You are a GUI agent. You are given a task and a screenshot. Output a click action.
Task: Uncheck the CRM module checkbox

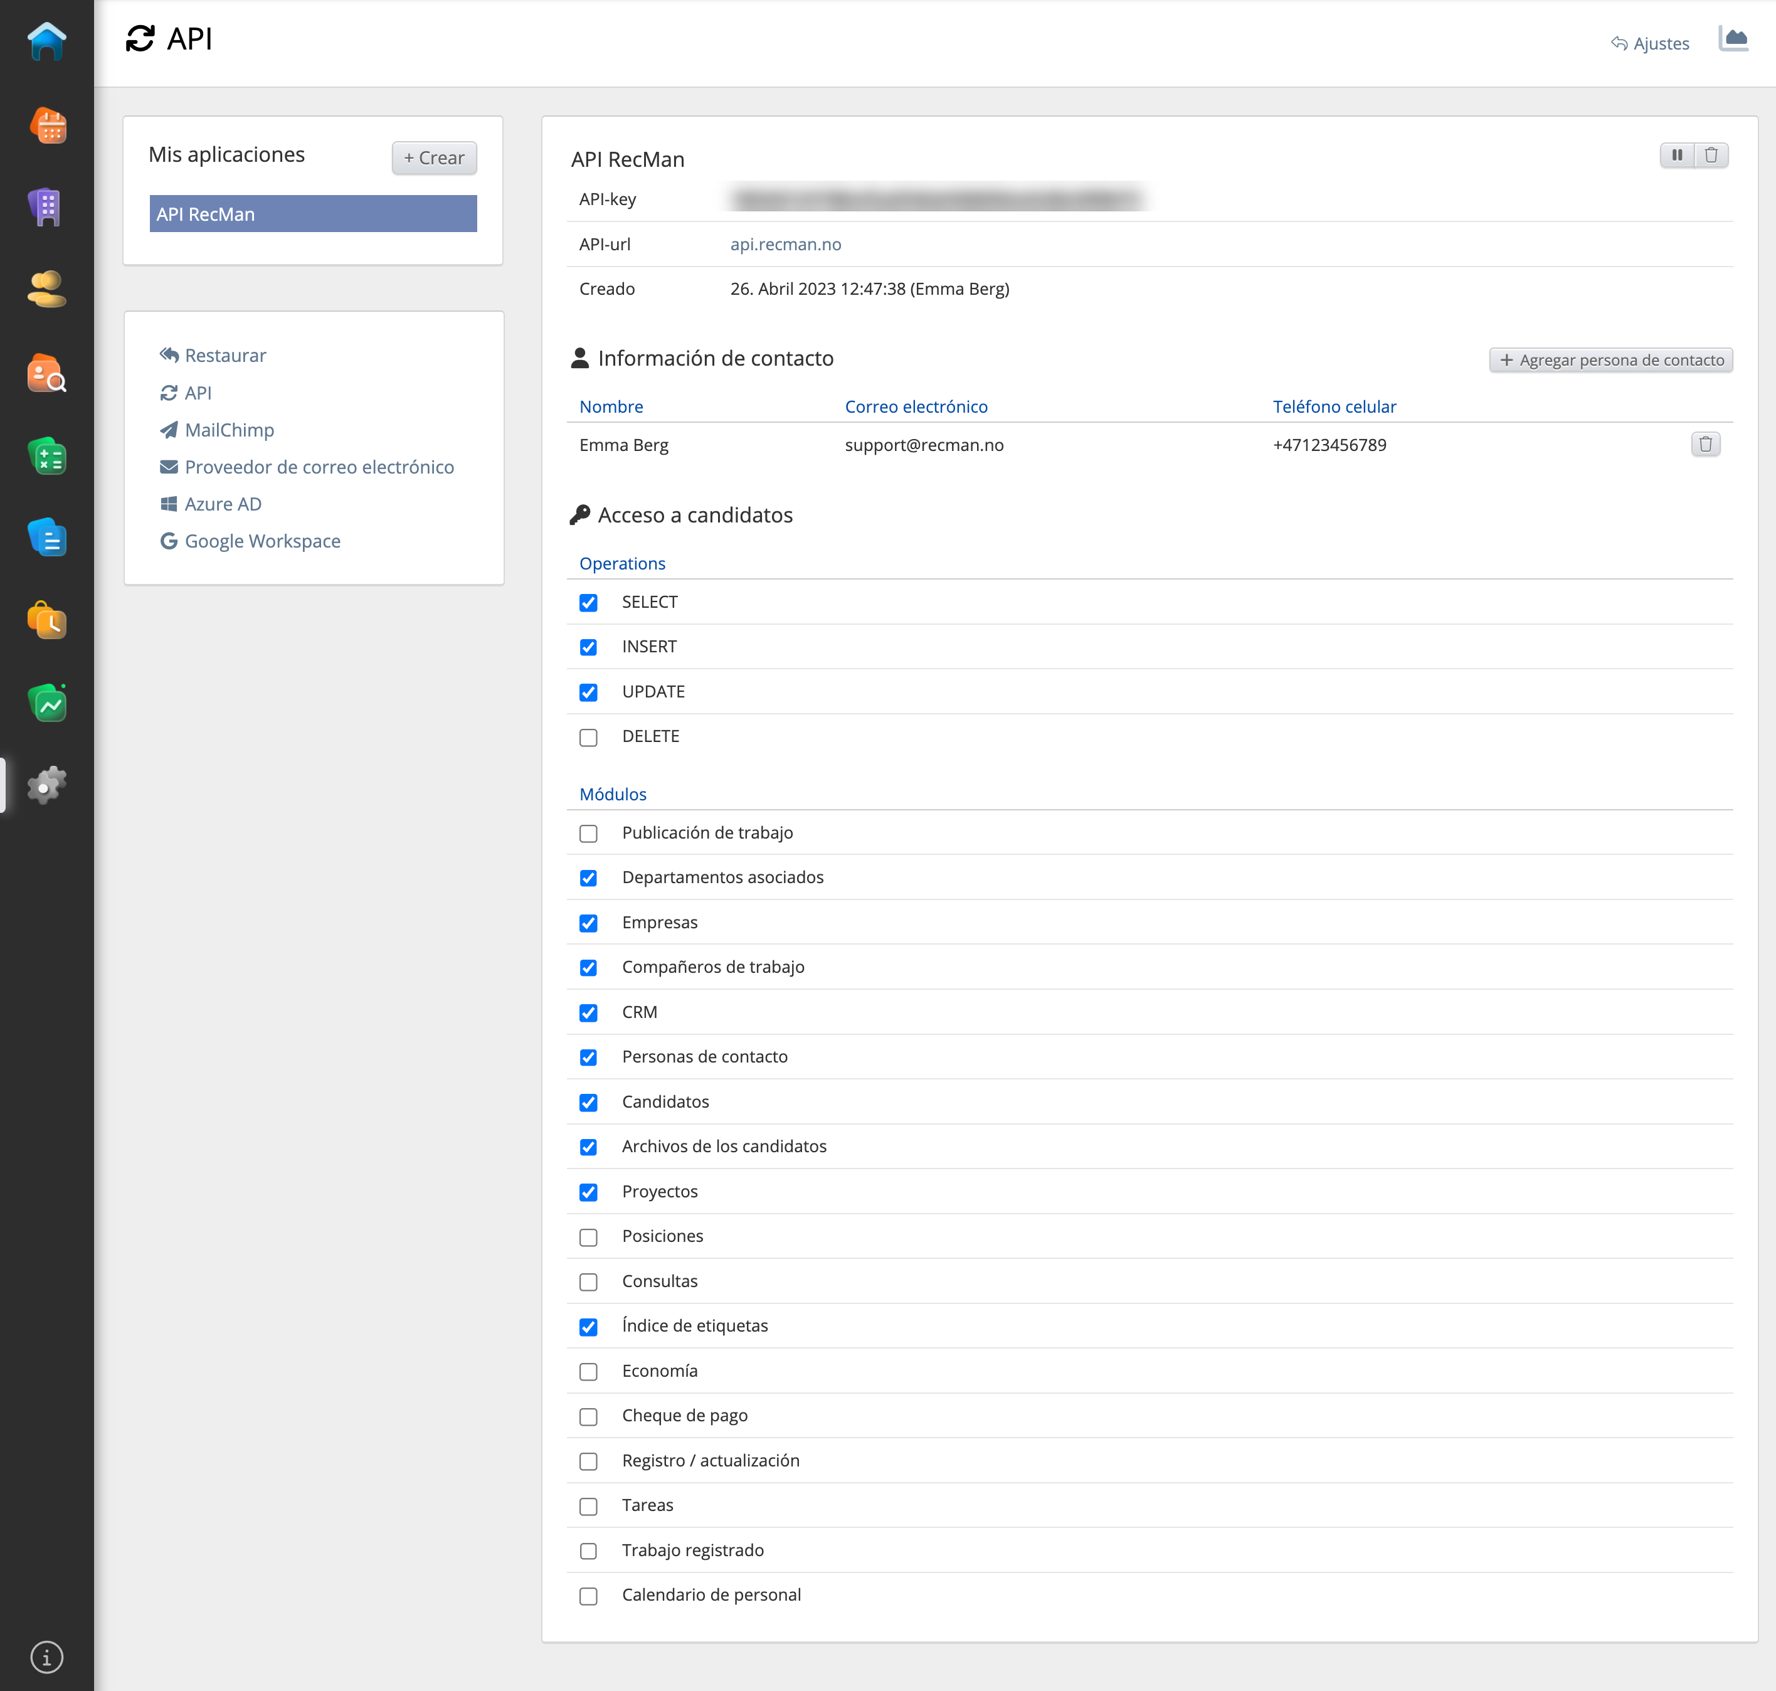coord(588,1013)
